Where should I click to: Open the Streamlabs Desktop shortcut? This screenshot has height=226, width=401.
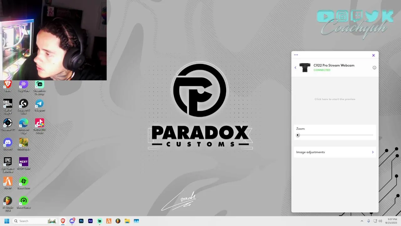tap(39, 88)
